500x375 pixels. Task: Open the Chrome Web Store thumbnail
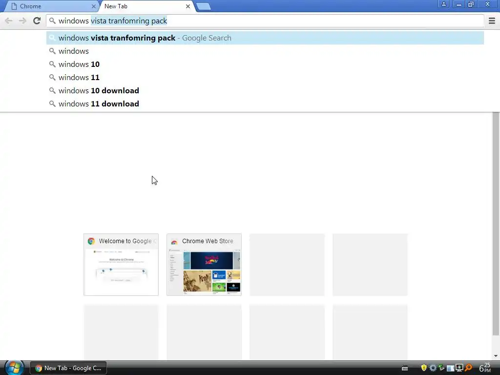(x=204, y=265)
